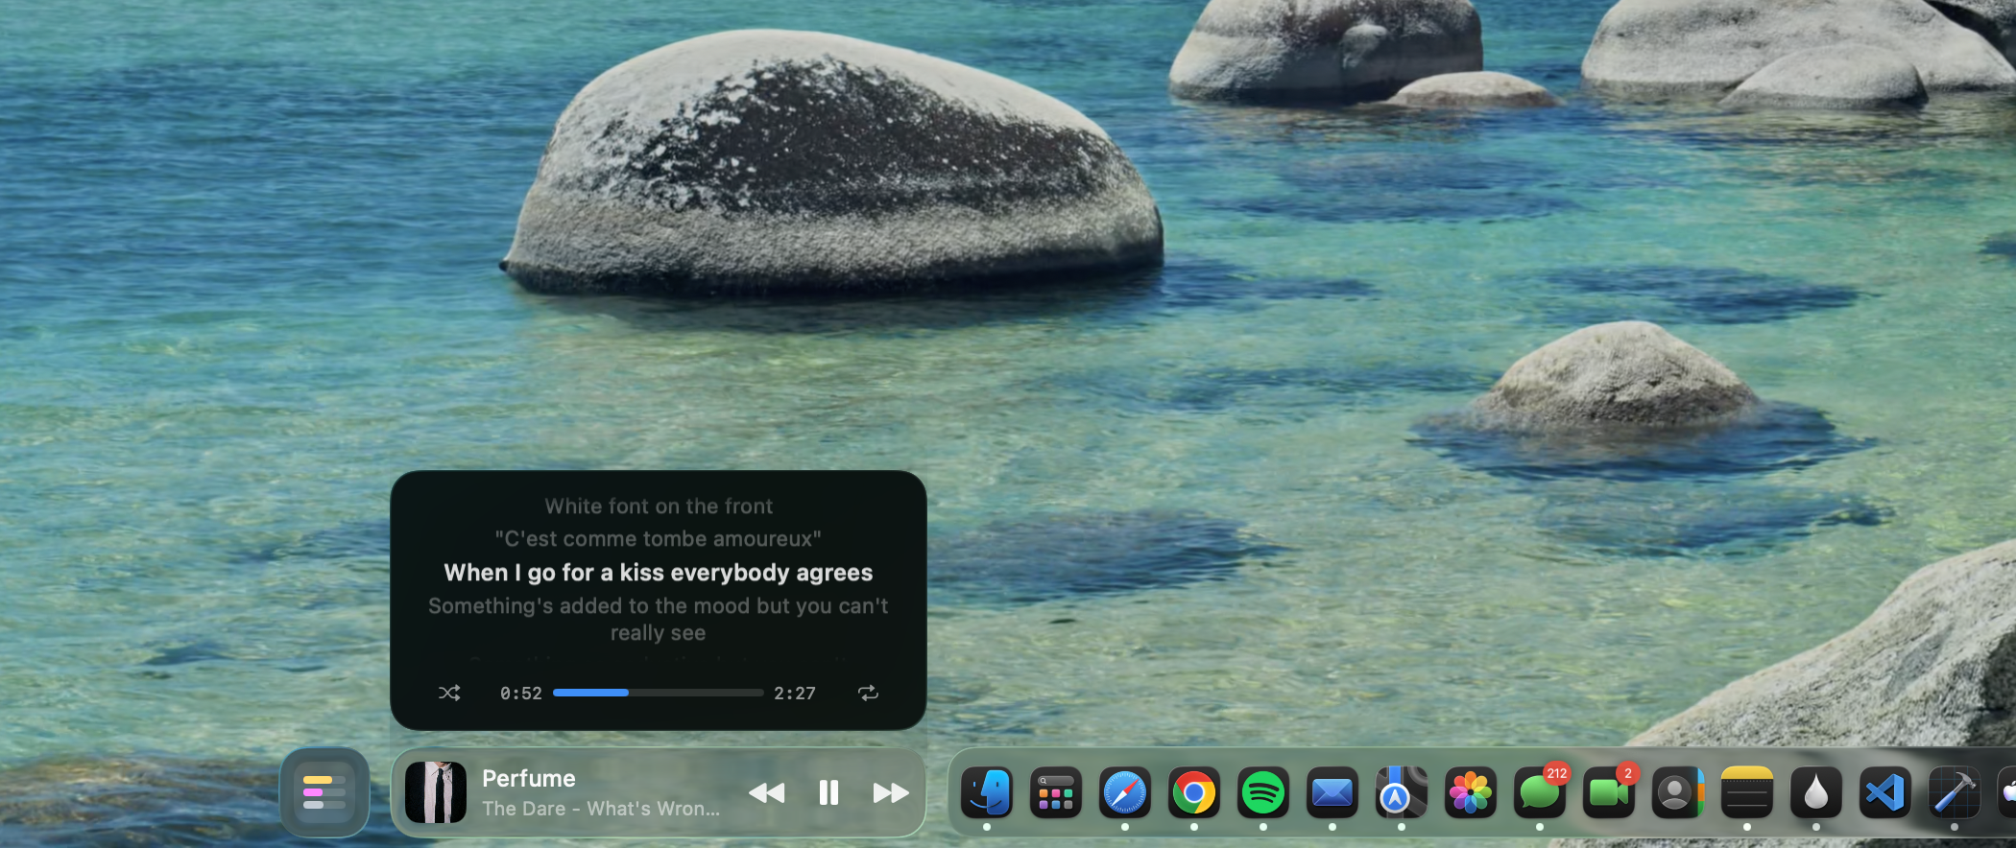2016x848 pixels.
Task: Open the colored-bars widget icon left of player
Action: tap(324, 792)
